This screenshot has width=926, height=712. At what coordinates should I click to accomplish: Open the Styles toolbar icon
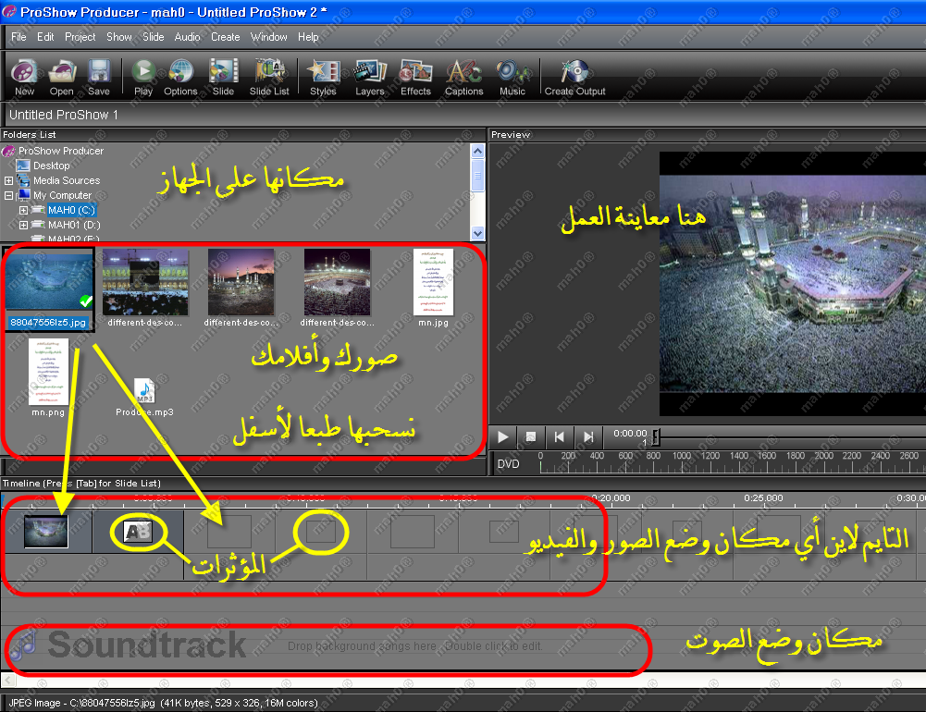click(323, 73)
